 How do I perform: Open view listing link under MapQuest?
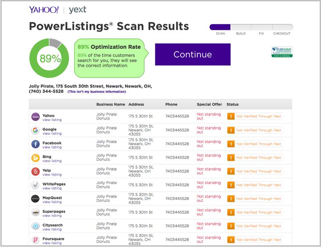52,202
